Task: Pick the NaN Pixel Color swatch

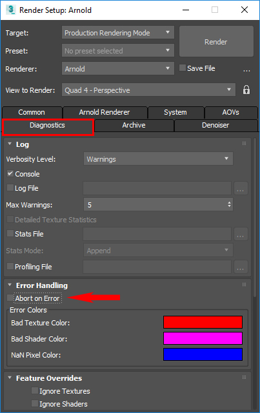Action: pyautogui.click(x=203, y=354)
